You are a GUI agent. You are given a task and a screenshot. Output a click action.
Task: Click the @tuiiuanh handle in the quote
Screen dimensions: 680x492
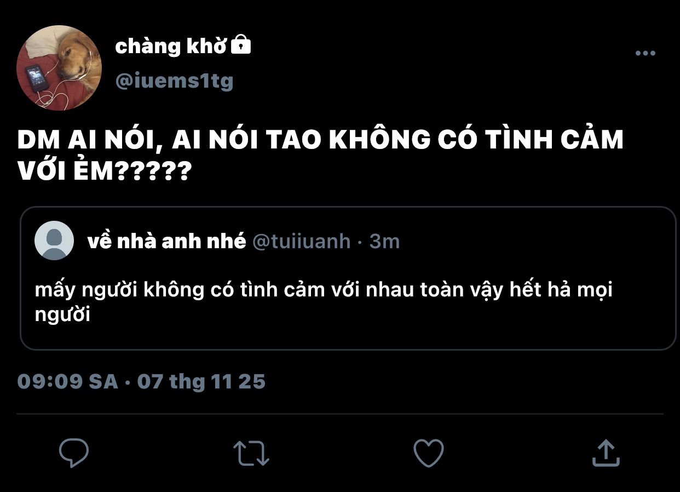301,241
